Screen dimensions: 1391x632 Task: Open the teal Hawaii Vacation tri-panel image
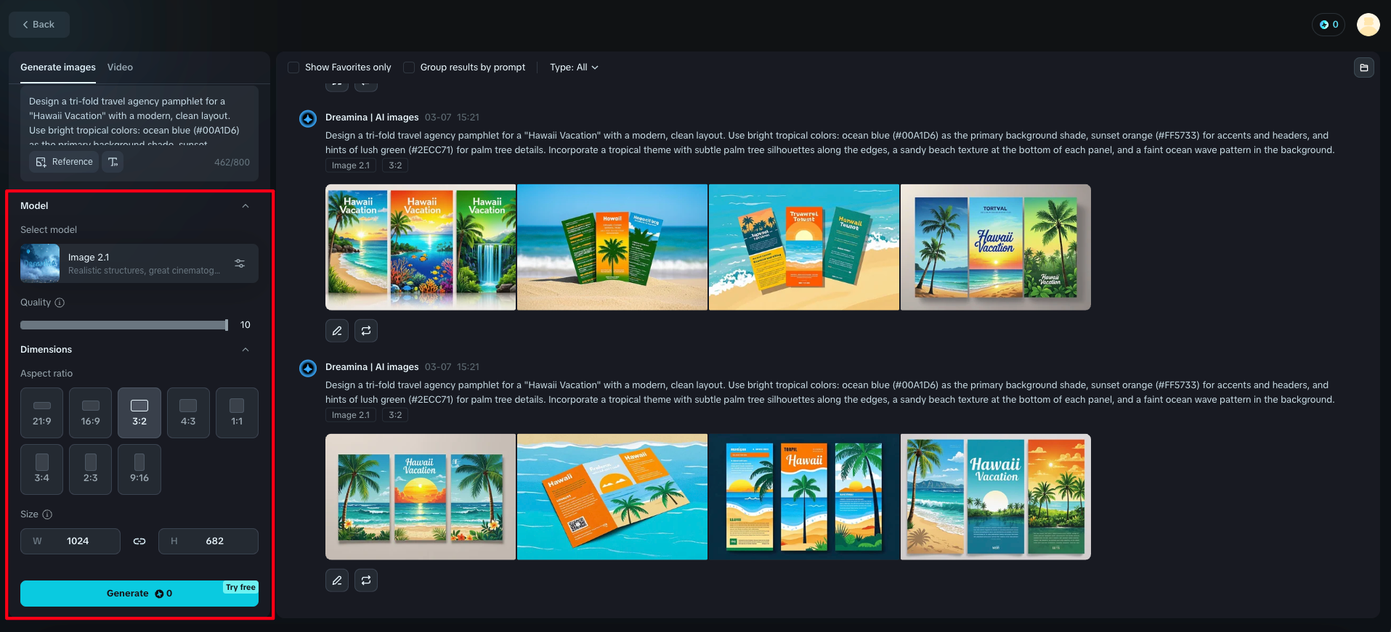(996, 497)
